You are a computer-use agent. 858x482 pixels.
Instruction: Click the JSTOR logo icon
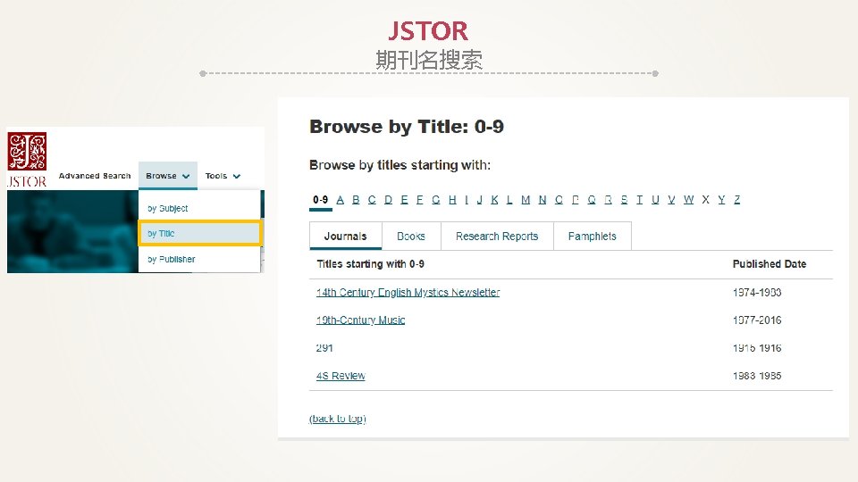pyautogui.click(x=27, y=159)
